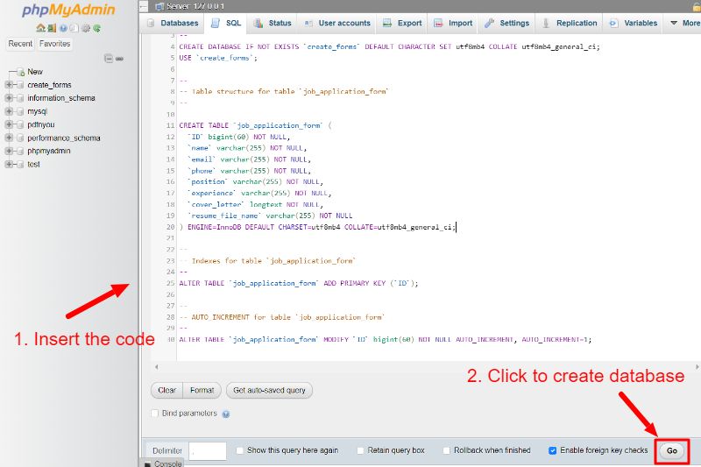This screenshot has height=467, width=701.
Task: Expand the phpmyadmin database node
Action: (9, 151)
